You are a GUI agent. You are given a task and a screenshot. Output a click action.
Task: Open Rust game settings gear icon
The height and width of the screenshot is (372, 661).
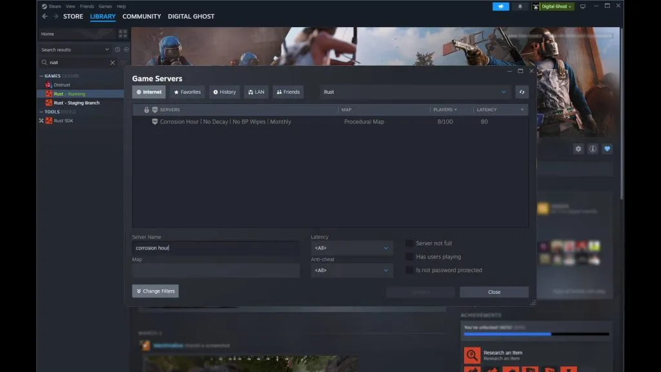click(x=578, y=149)
